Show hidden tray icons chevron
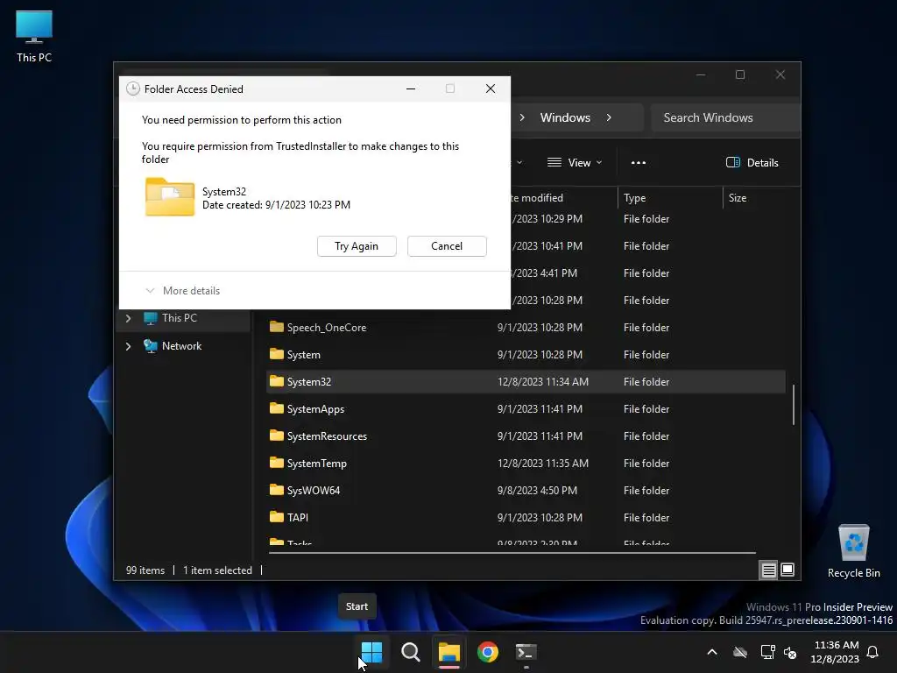 (712, 652)
